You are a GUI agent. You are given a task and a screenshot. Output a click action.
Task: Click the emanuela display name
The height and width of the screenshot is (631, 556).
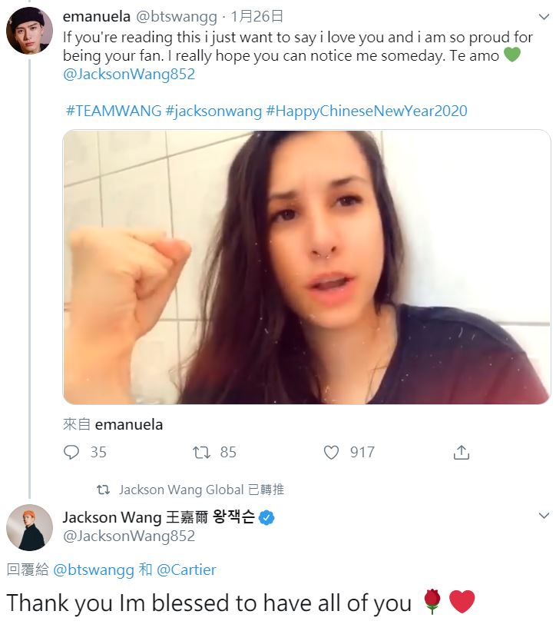(96, 16)
